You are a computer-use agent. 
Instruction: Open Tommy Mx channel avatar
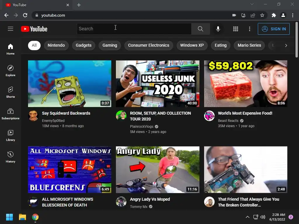tap(121, 202)
